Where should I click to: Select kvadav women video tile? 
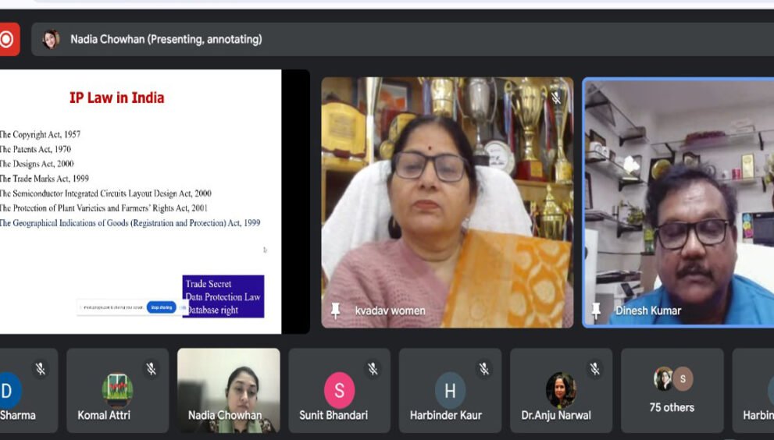448,202
